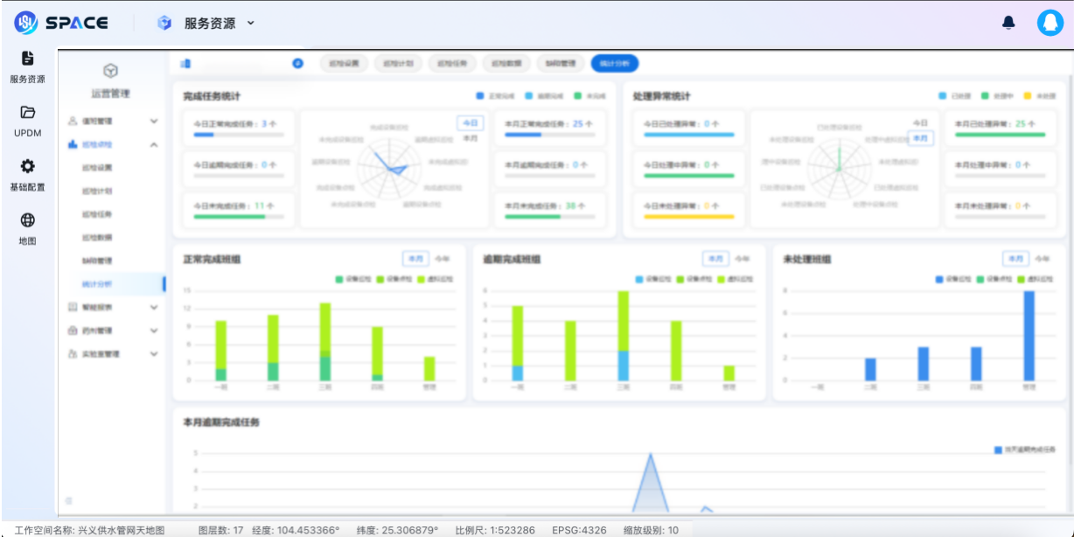Open the user avatar in top-right corner

pos(1050,23)
